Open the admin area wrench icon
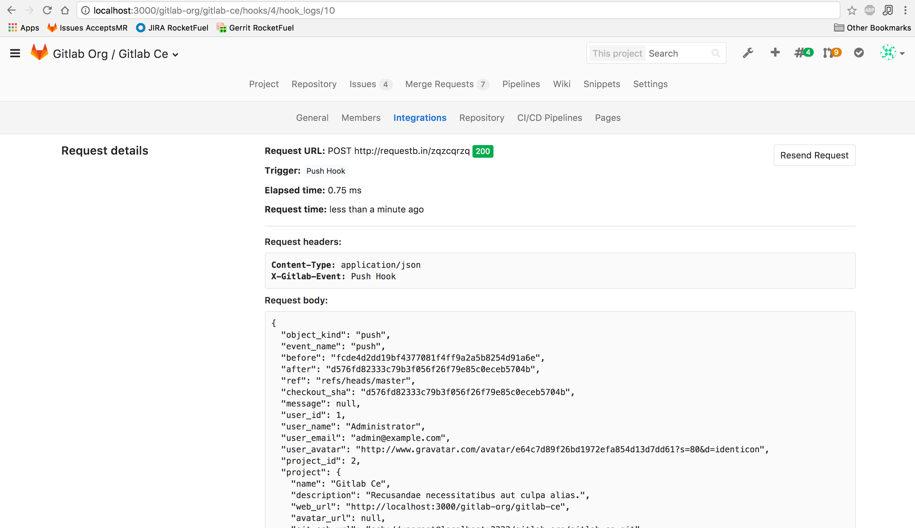Screen dimensions: 915x528 click(x=747, y=53)
